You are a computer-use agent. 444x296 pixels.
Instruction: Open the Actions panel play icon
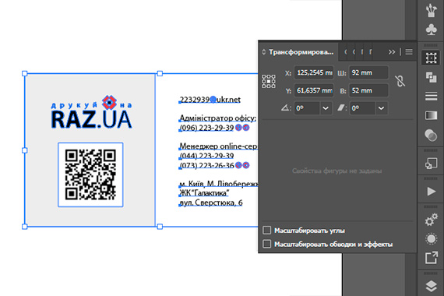[431, 192]
